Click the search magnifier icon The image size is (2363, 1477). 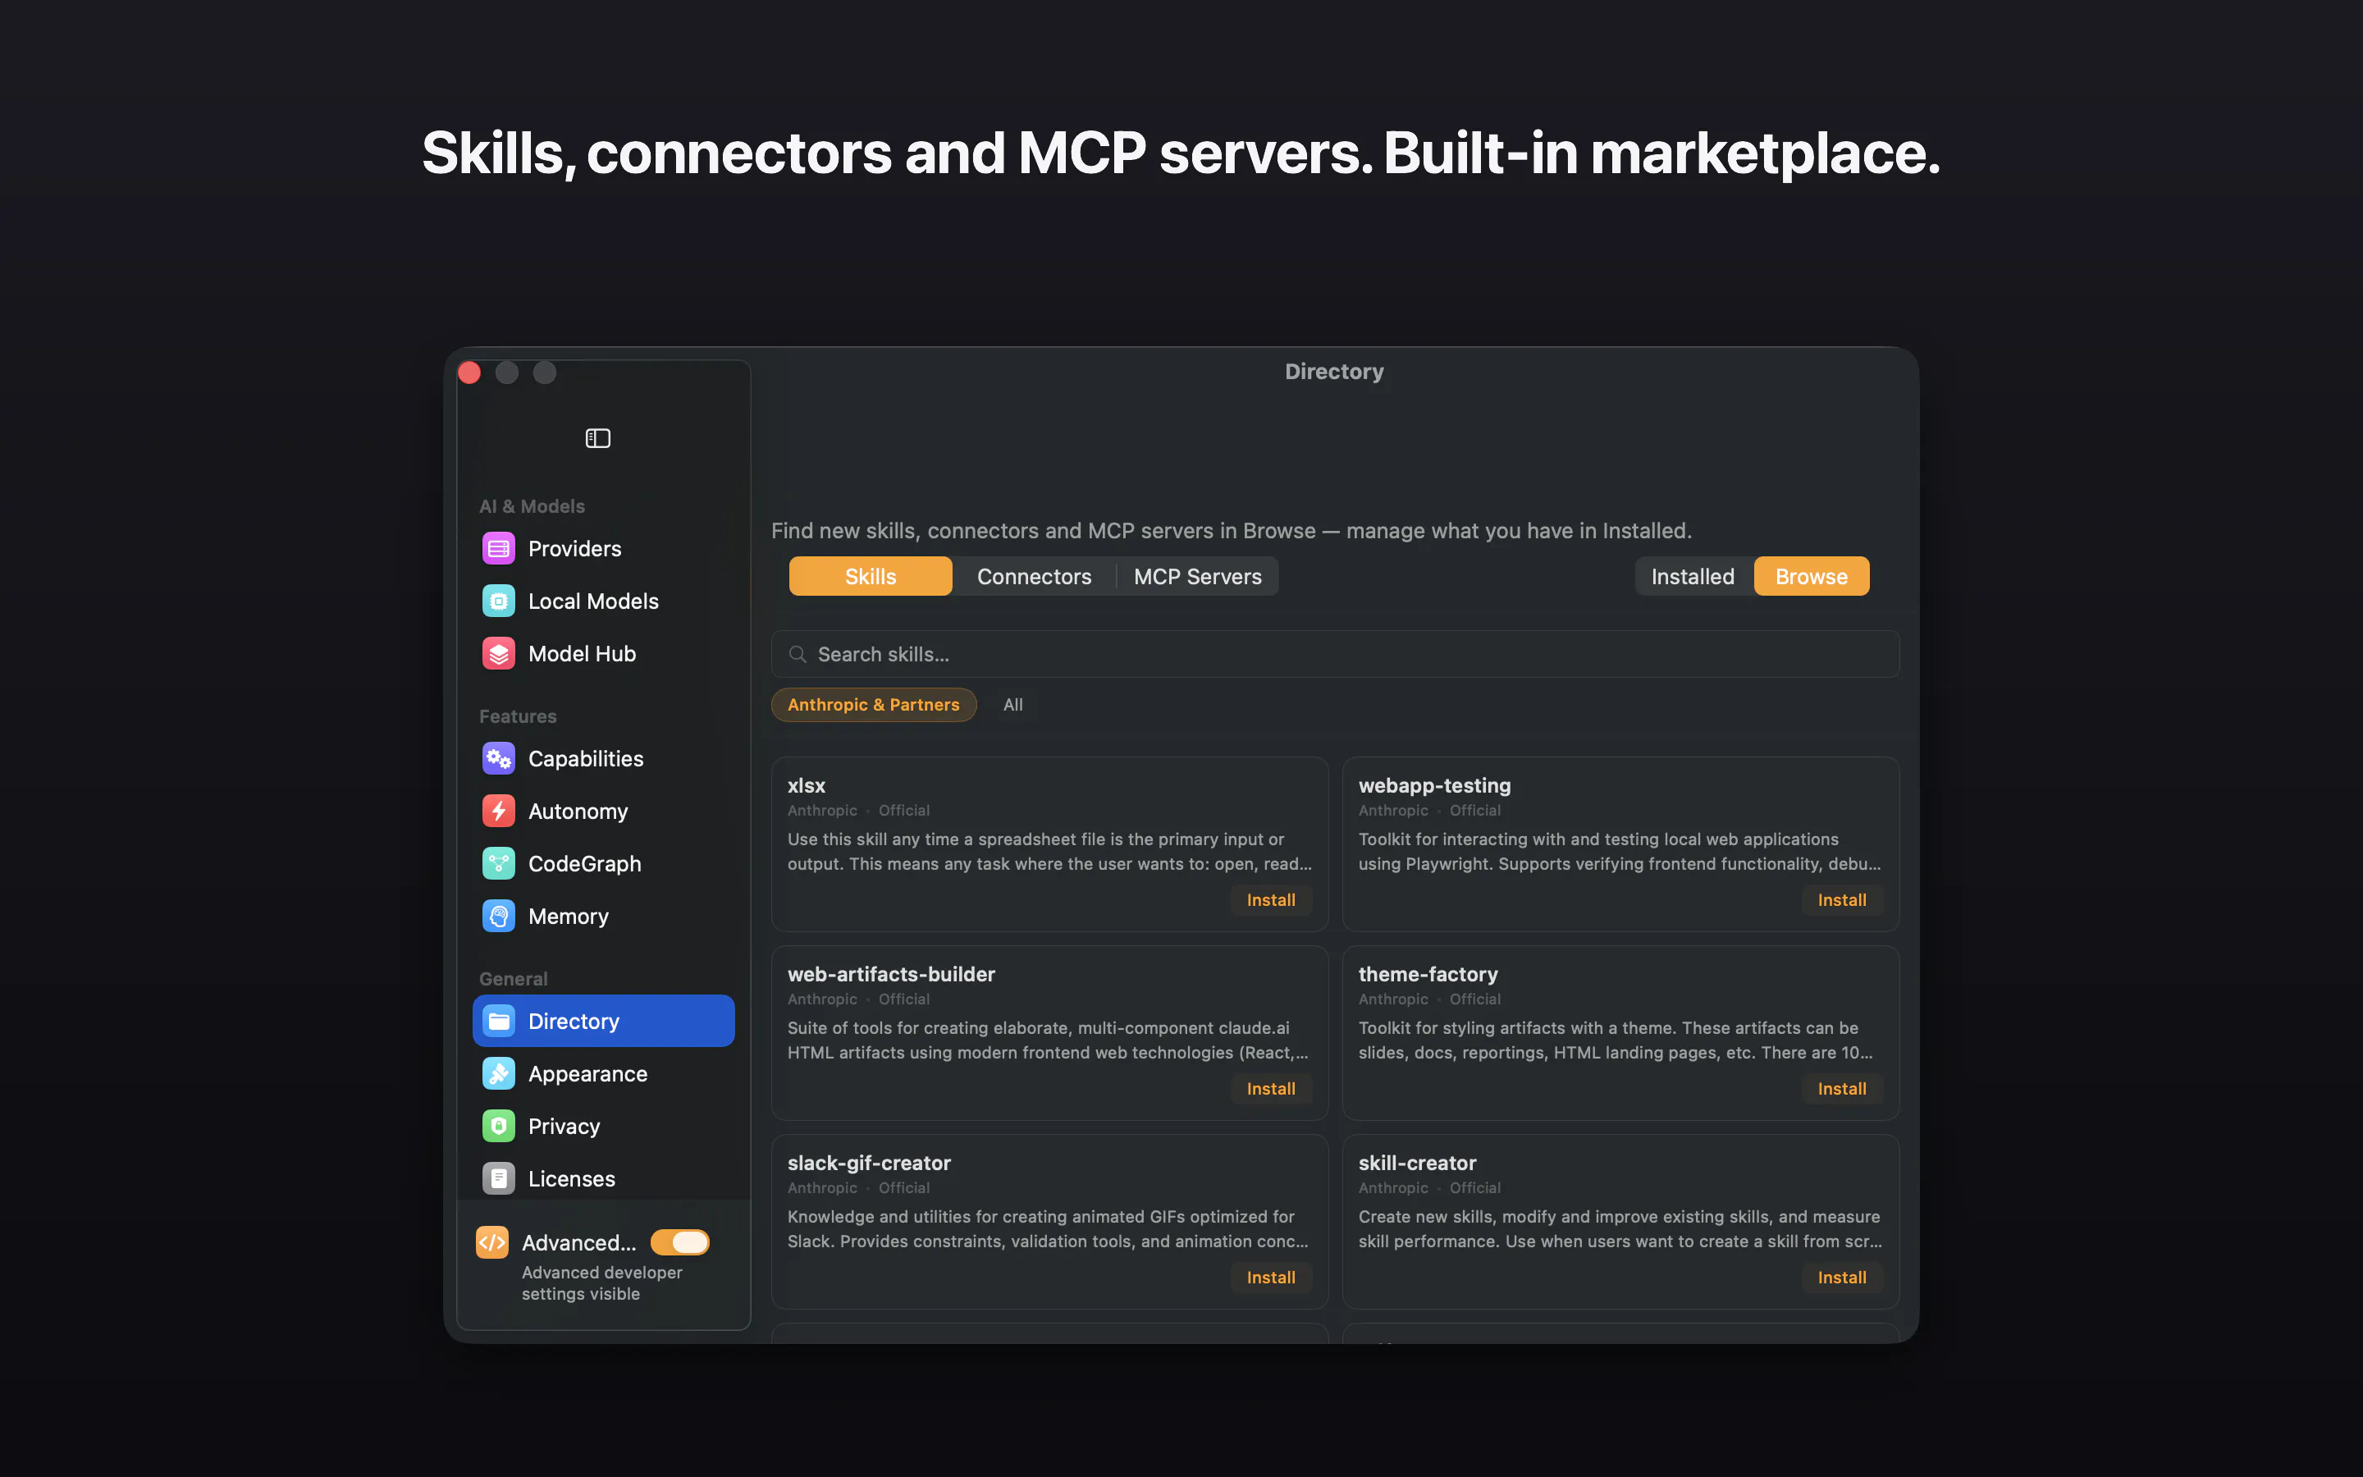[x=798, y=655]
